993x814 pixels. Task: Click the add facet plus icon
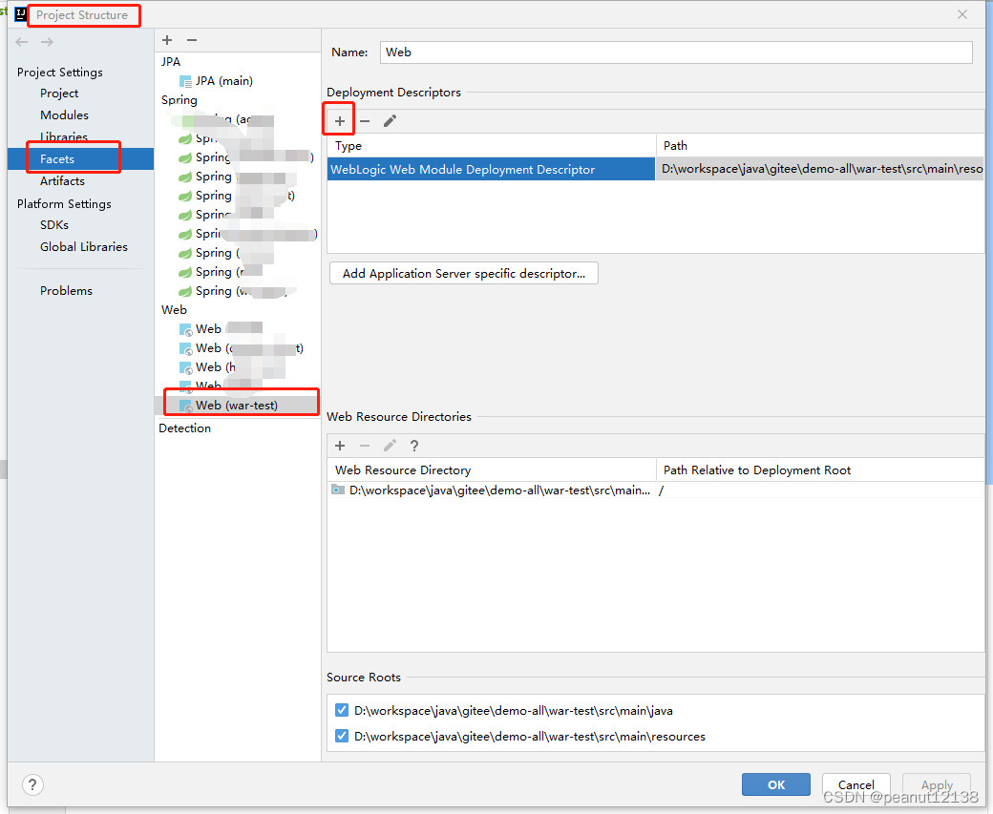(x=167, y=40)
